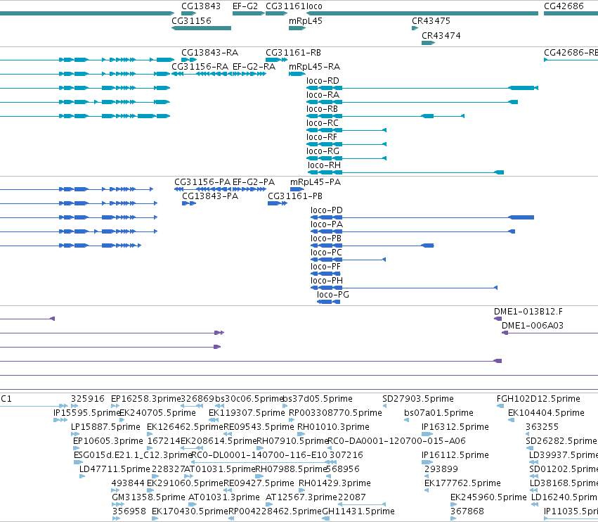The image size is (598, 522).
Task: Click EST IP16312.5prime
Action: pyautogui.click(x=455, y=427)
